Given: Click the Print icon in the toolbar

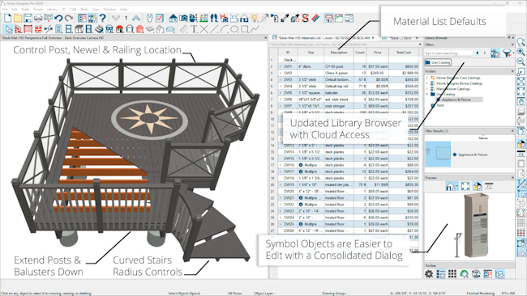Looking at the screenshot, I should 38,18.
